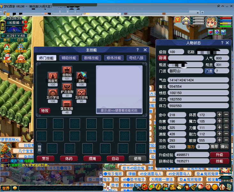
Task: Click the 特效 button in skills panel
Action: [x=45, y=111]
